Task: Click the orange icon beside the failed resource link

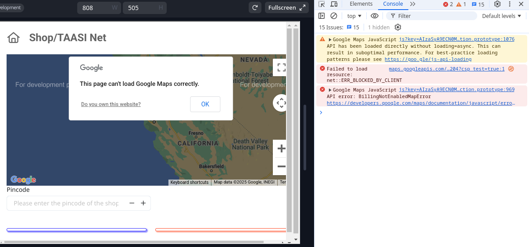Action: pyautogui.click(x=511, y=69)
